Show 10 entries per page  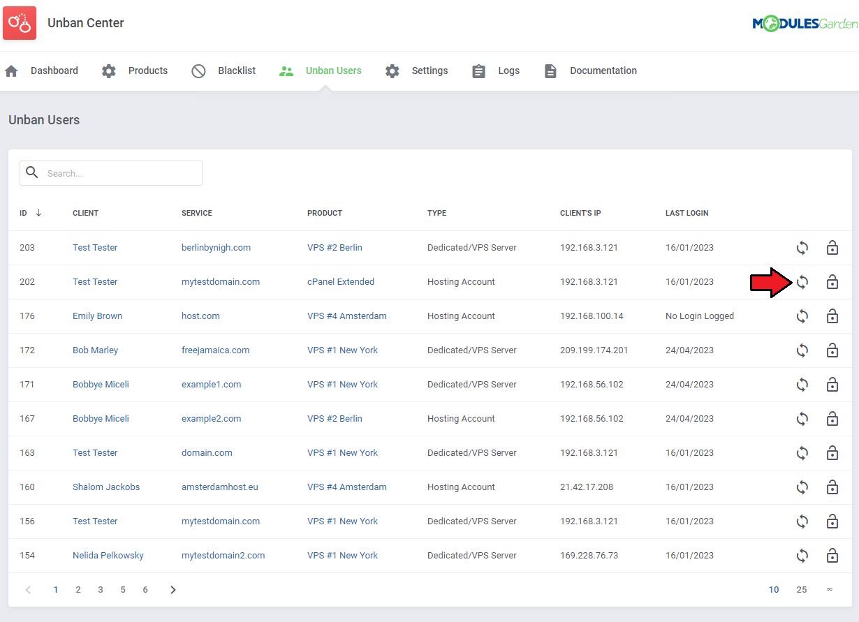tap(774, 590)
